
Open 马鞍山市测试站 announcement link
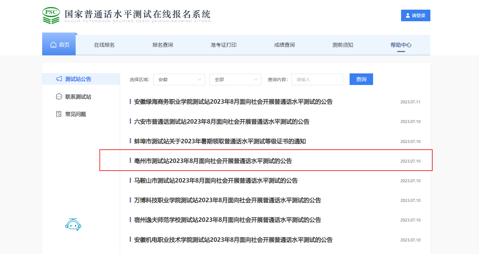(x=216, y=181)
